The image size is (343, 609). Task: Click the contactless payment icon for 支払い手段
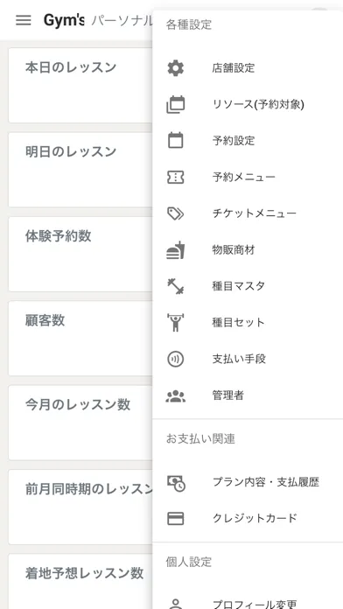tap(176, 359)
